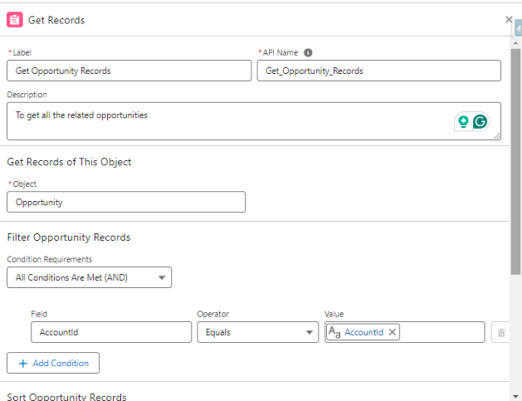Screen dimensions: 522x401
Task: Click the Get Records pink element icon
Action: (x=15, y=20)
